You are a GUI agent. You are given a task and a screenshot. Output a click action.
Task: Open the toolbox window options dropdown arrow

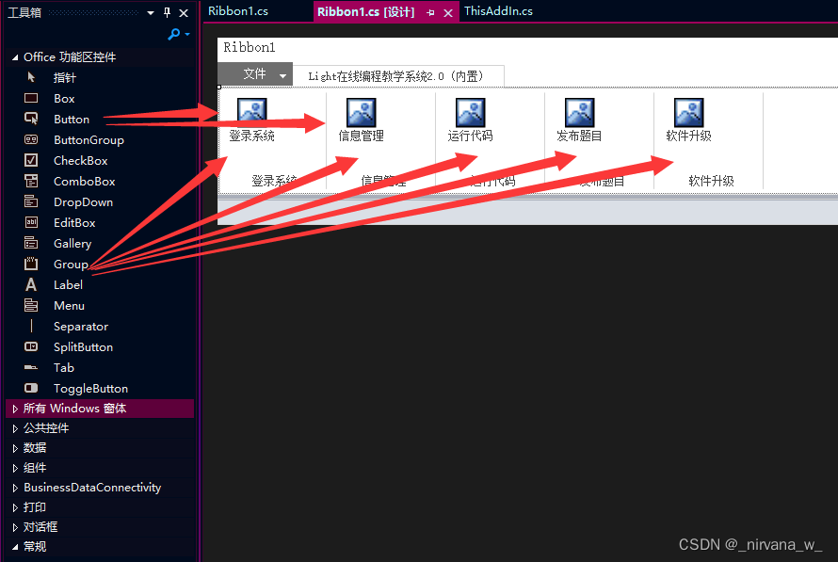click(151, 13)
